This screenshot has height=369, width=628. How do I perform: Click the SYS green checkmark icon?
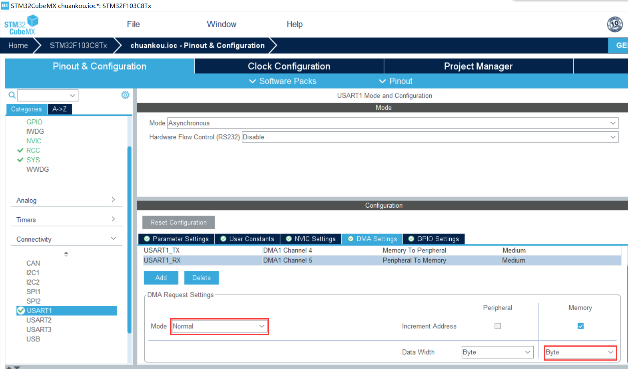20,160
